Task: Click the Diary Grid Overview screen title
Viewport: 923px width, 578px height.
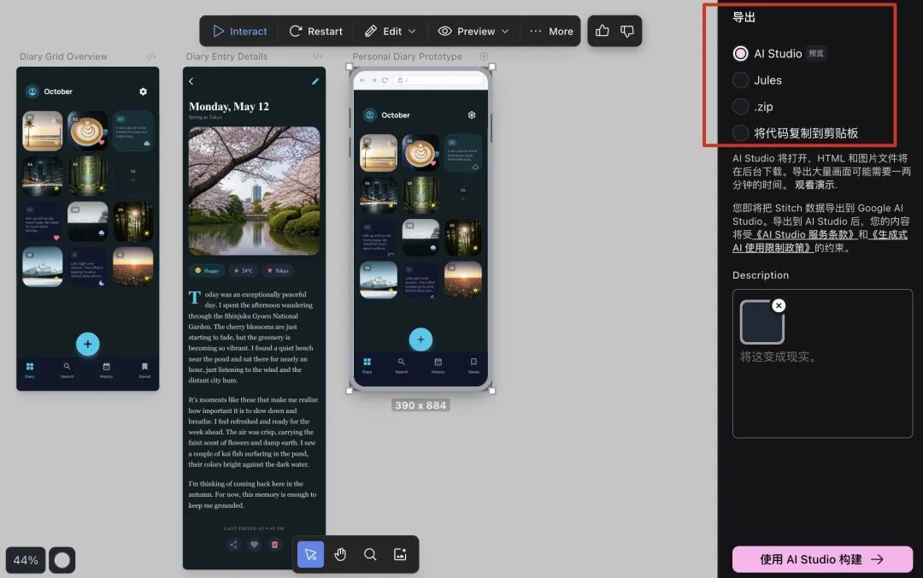Action: [x=63, y=56]
